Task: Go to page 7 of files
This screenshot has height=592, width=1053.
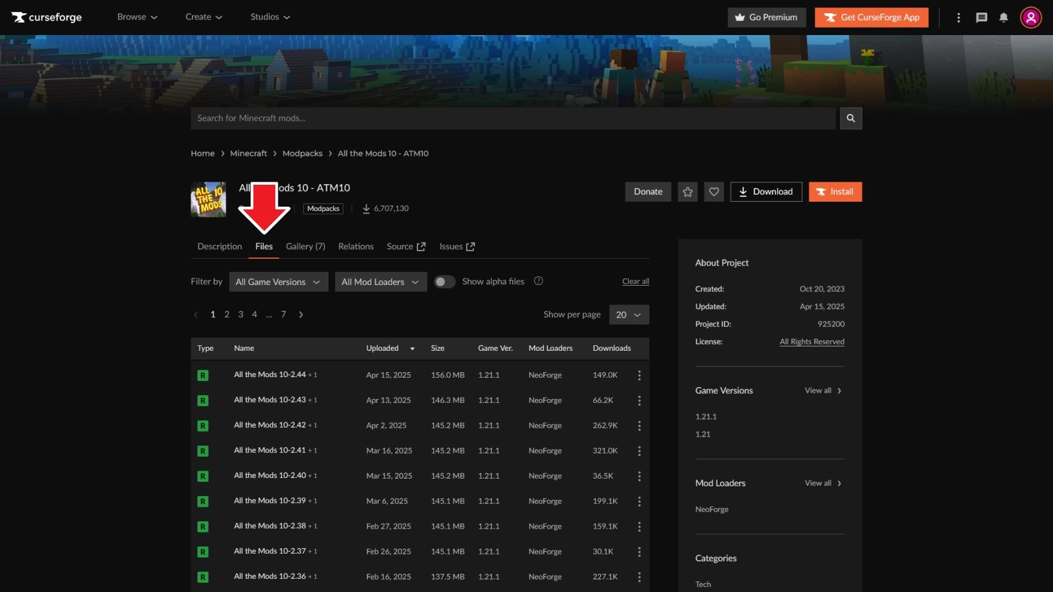Action: 283,314
